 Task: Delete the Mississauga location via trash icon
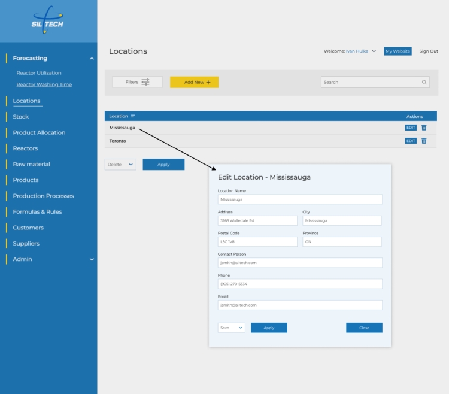tap(424, 128)
